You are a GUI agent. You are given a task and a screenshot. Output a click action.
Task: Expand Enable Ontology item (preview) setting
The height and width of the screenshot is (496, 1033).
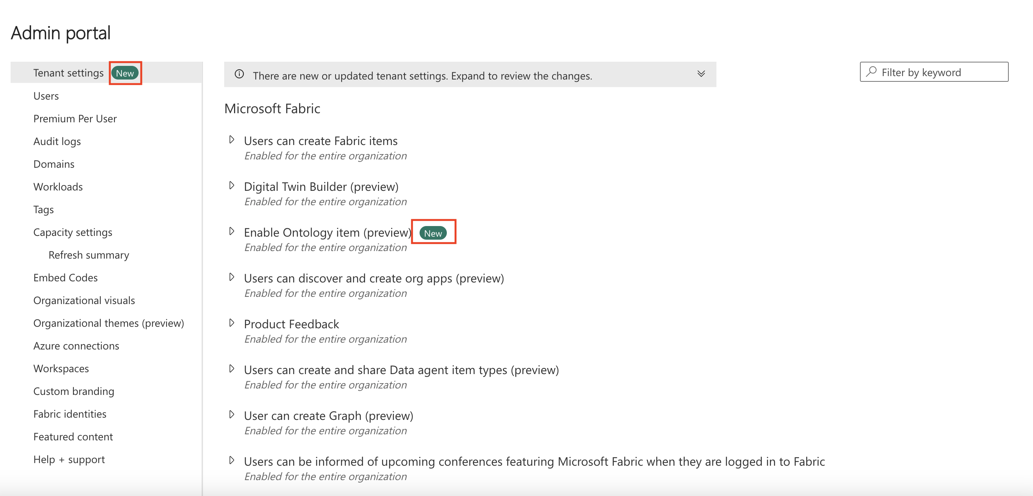point(232,231)
